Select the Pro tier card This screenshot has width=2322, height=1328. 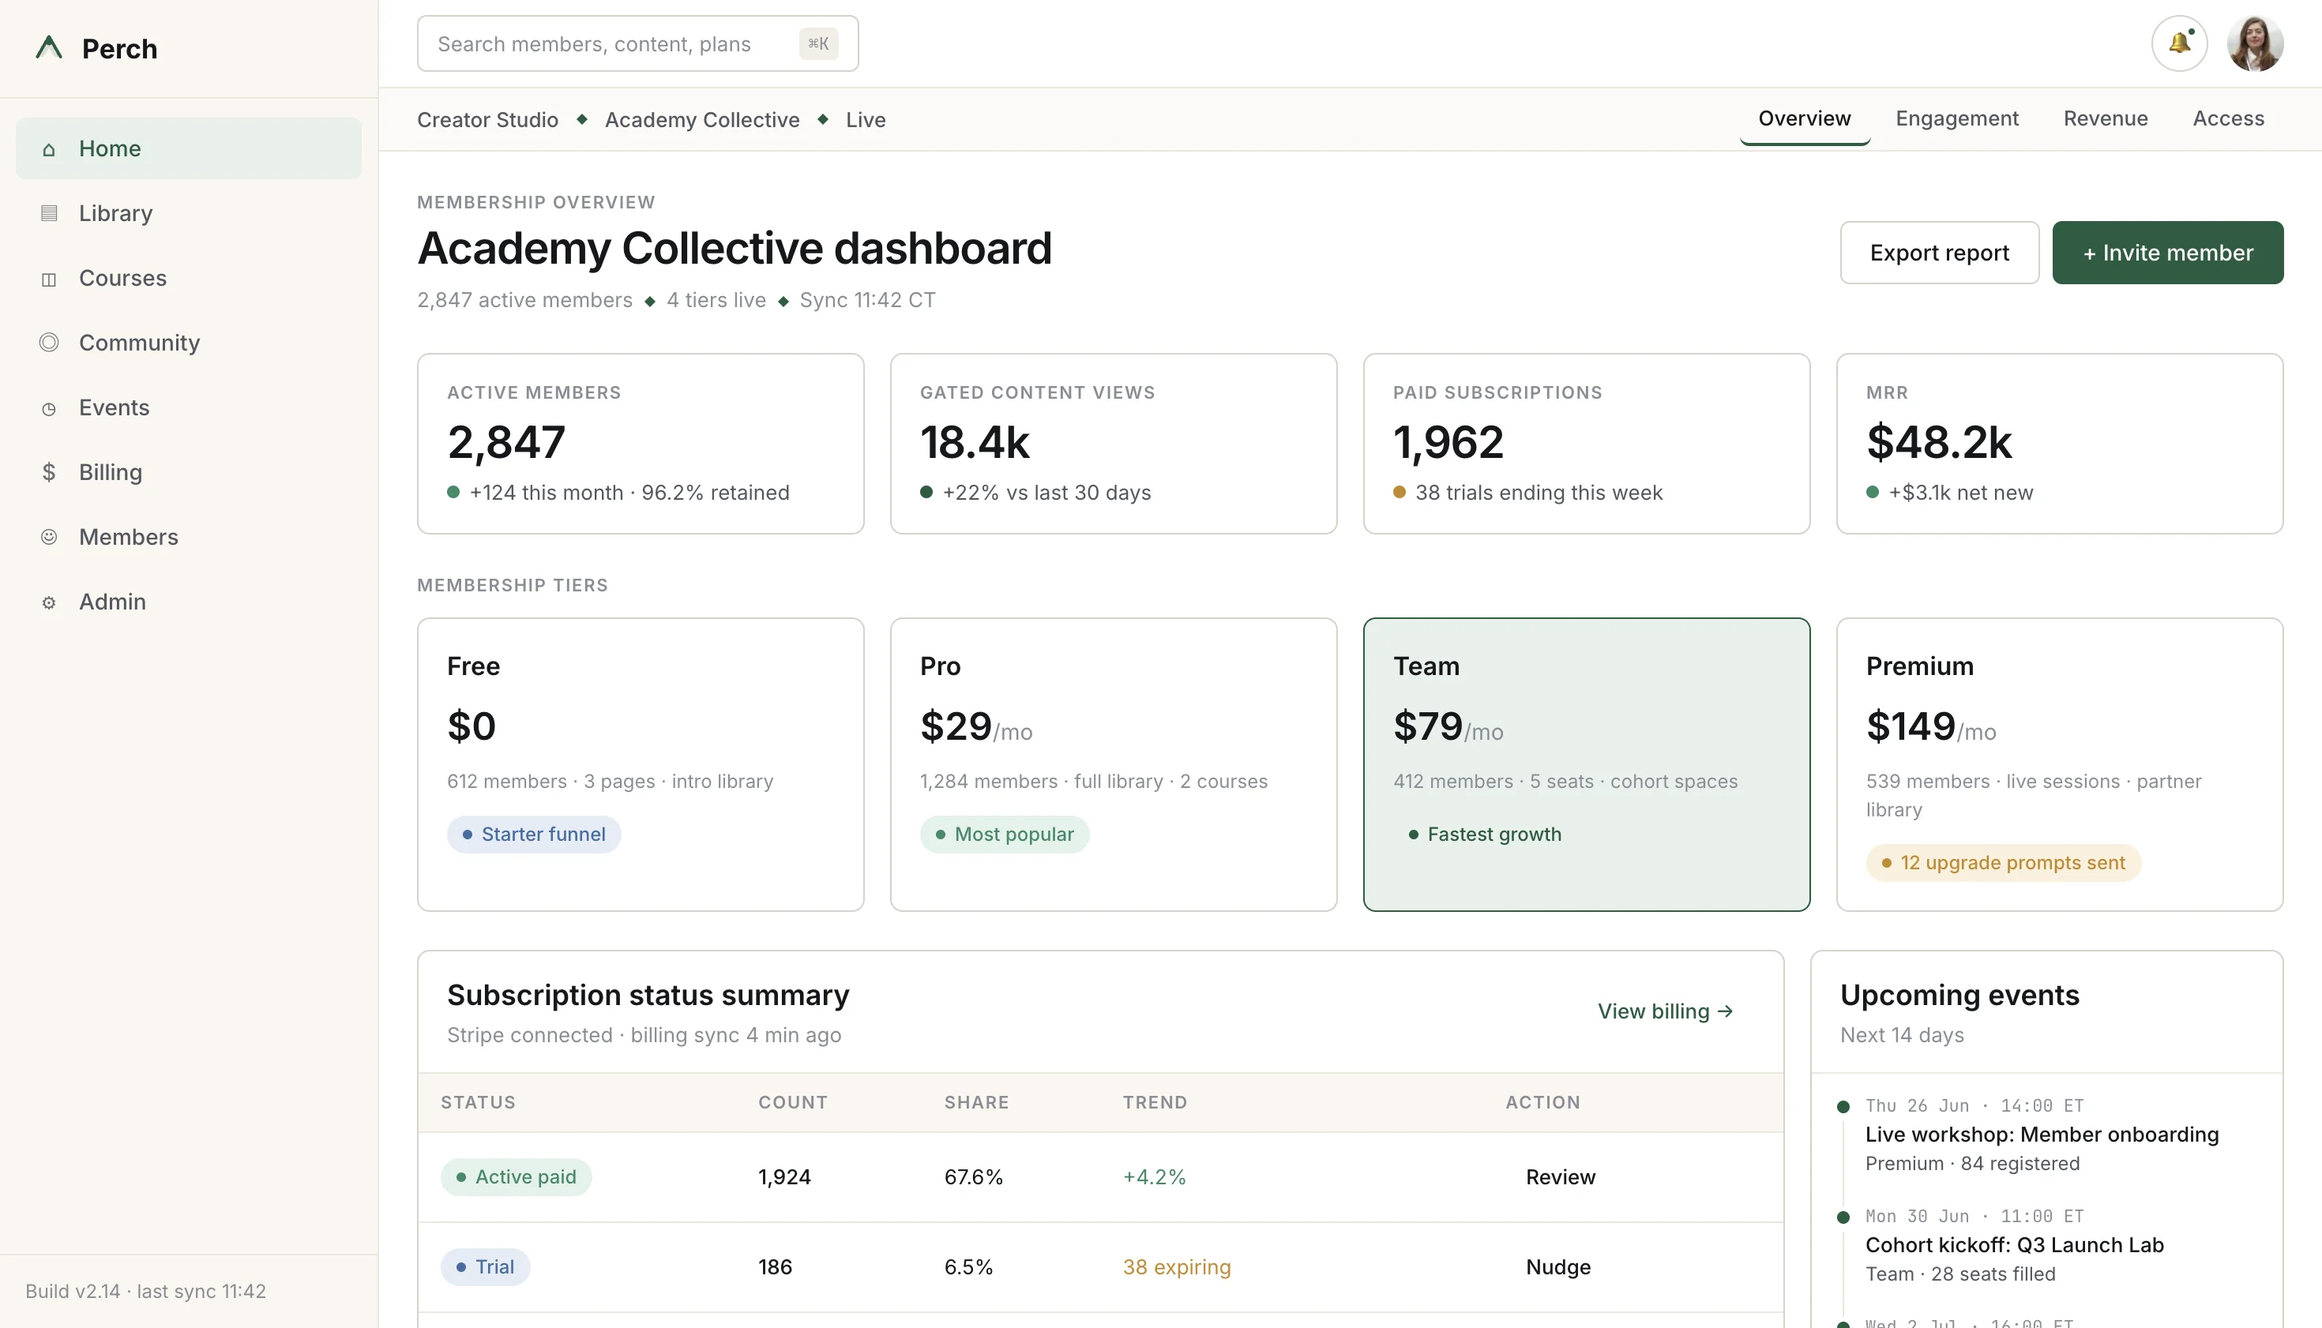point(1113,764)
